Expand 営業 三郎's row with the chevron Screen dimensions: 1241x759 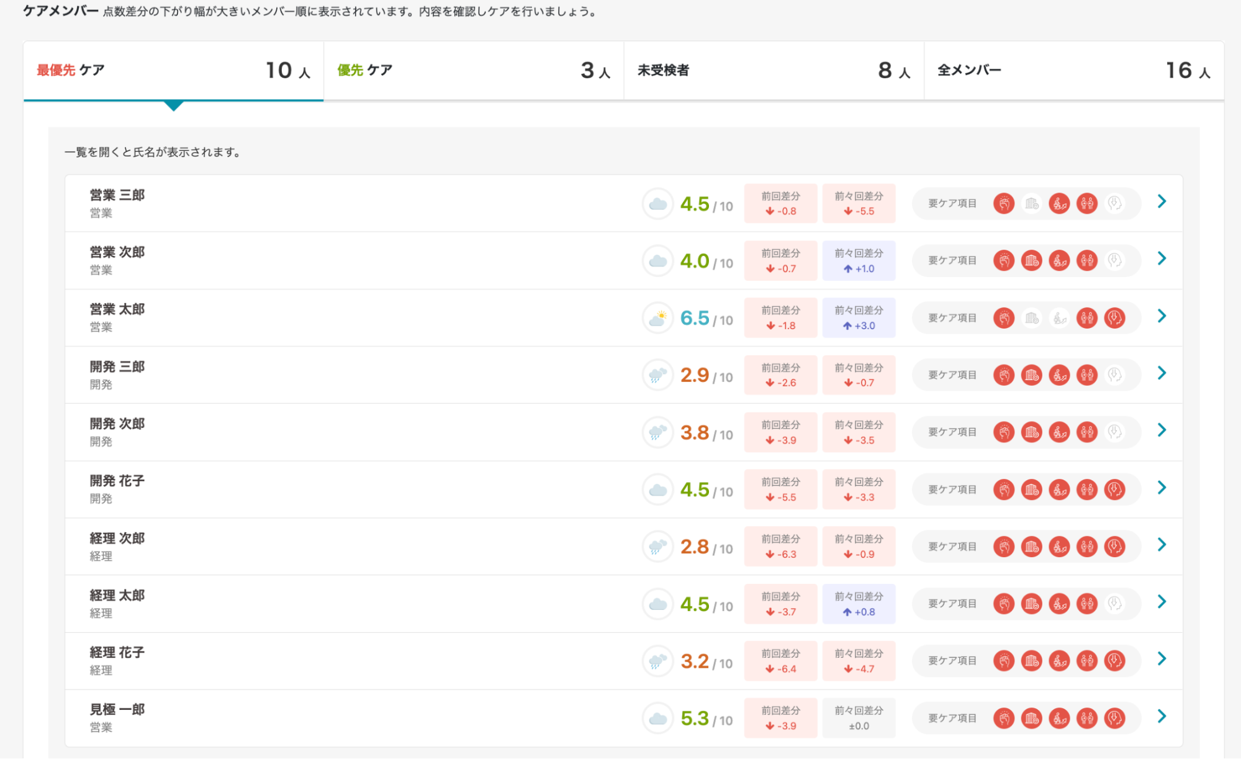(x=1162, y=202)
